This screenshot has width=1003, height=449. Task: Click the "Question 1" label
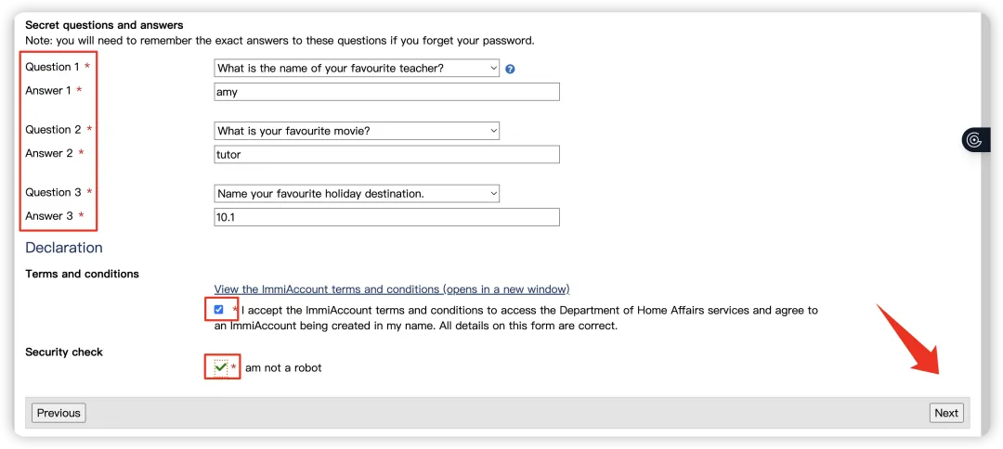coord(52,67)
